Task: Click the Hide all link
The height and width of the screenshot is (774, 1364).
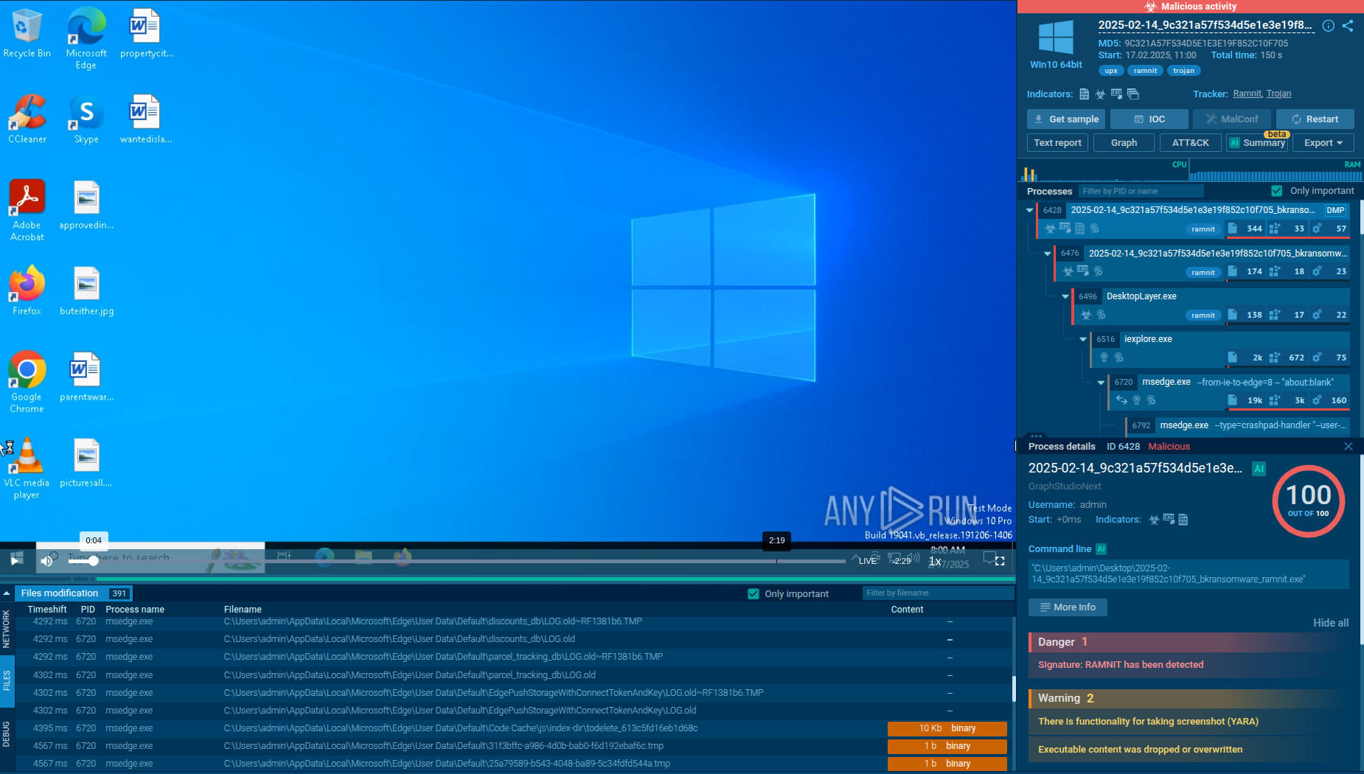Action: 1331,623
